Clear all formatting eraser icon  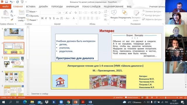coord(75,13)
